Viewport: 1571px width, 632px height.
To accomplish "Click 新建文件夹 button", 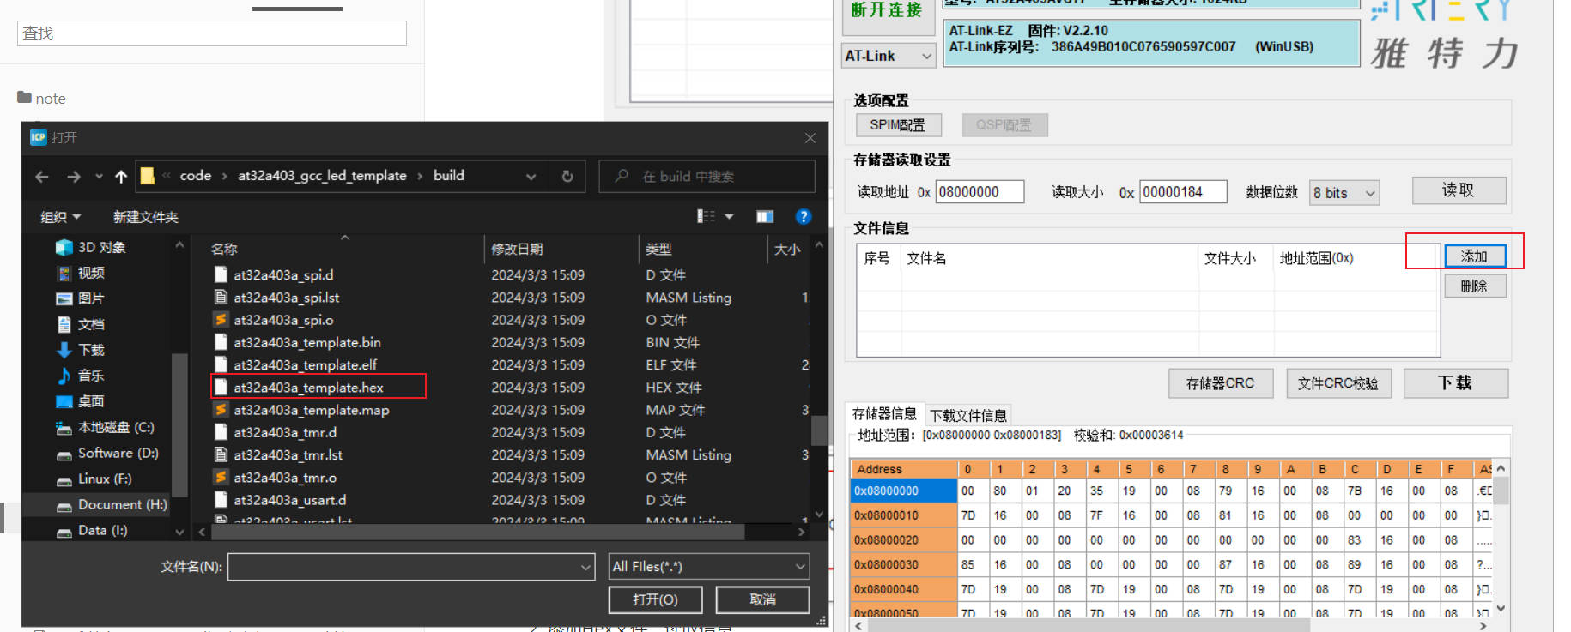I will [146, 217].
